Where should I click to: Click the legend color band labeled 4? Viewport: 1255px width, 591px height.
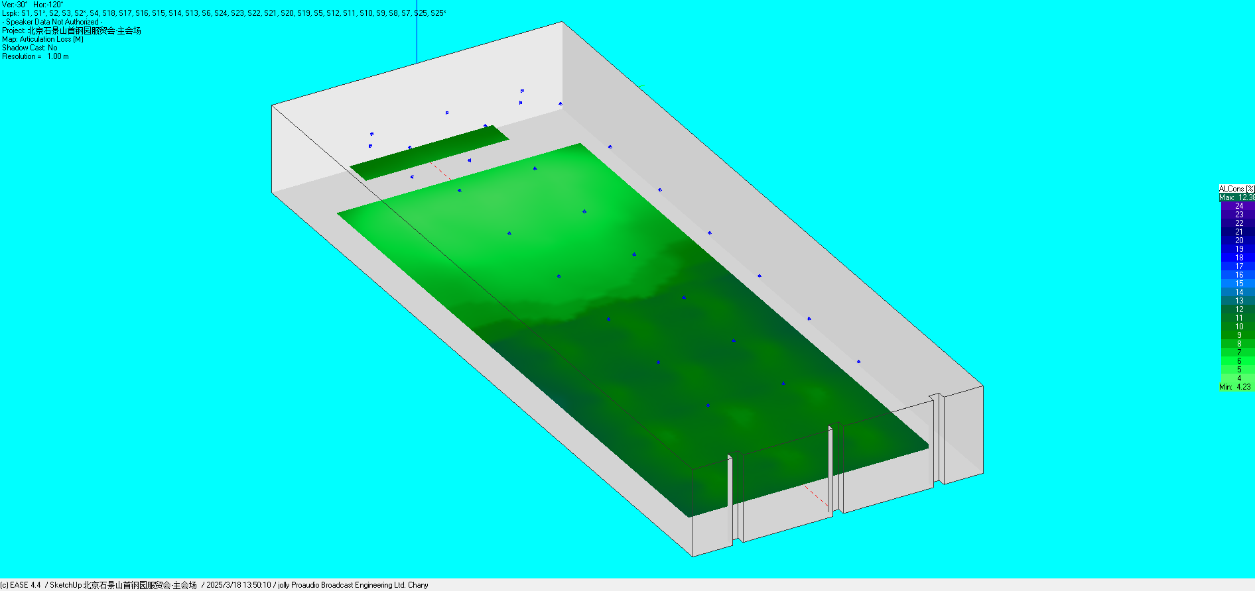(1238, 378)
